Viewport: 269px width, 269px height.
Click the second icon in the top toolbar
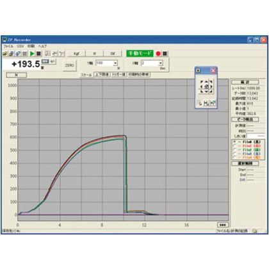pos(12,53)
